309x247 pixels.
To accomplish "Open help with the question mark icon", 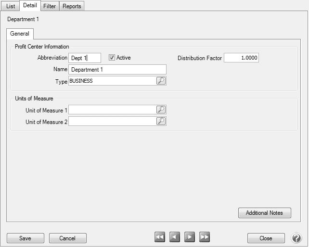I will 296,238.
